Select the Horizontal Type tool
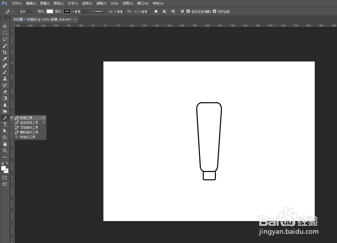 (5, 124)
